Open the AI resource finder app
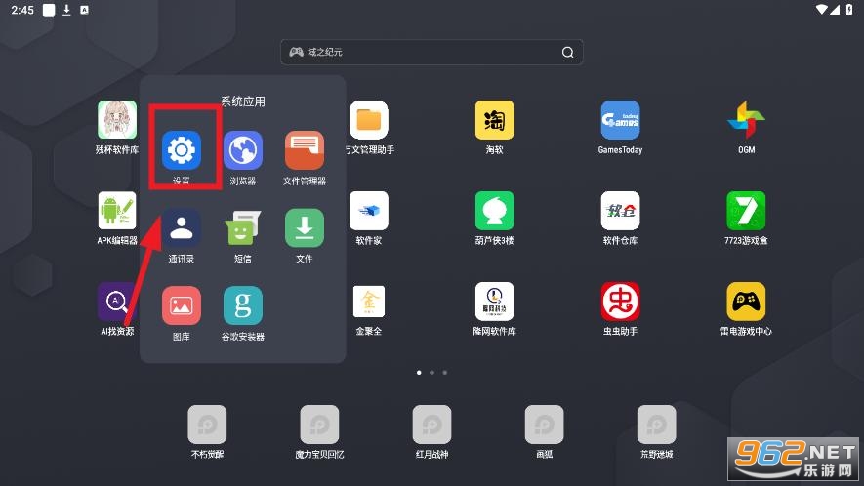 coord(116,302)
